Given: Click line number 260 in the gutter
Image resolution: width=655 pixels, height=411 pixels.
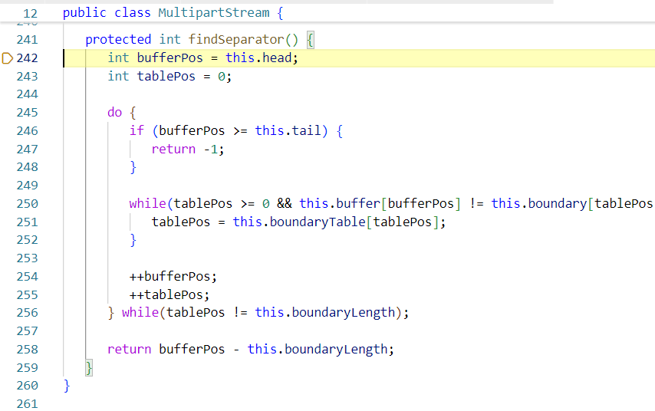Looking at the screenshot, I should (x=27, y=386).
